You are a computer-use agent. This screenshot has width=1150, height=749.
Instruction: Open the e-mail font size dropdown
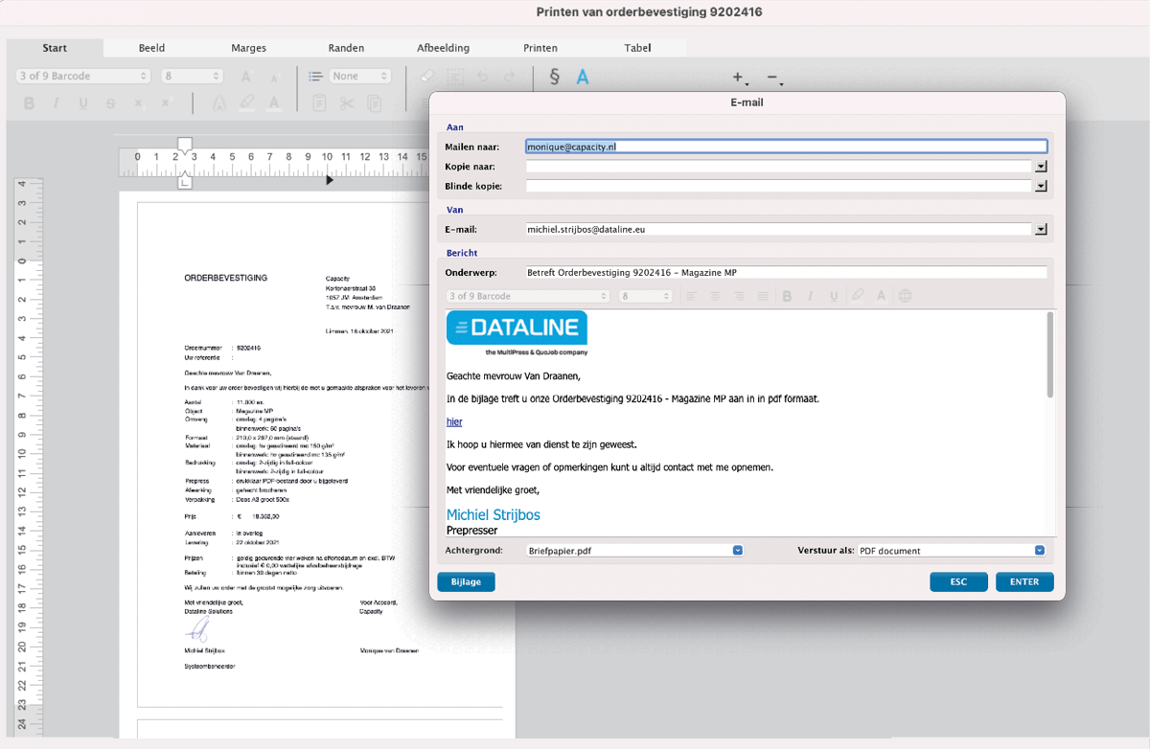tap(647, 297)
